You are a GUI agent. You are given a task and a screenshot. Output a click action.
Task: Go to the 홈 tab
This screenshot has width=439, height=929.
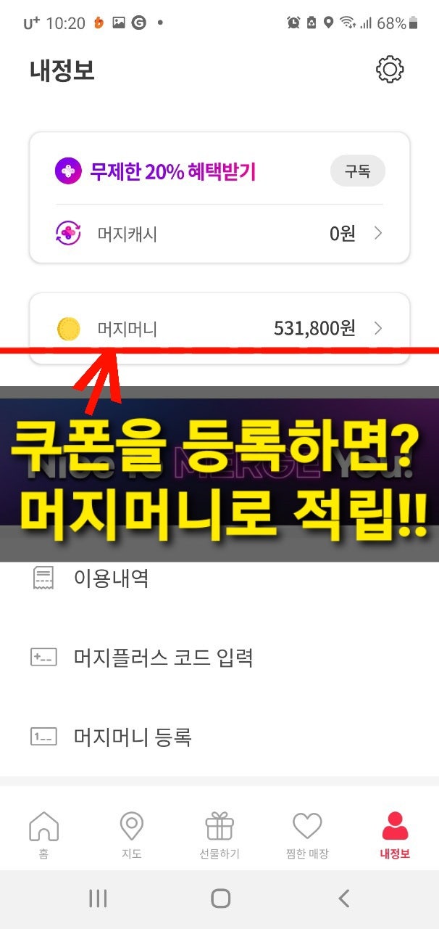[x=43, y=835]
